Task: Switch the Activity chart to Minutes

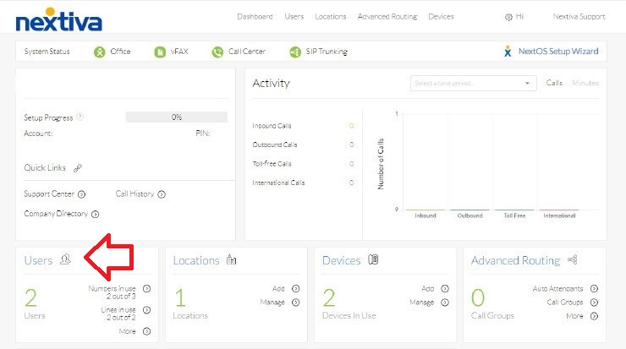Action: [x=585, y=83]
